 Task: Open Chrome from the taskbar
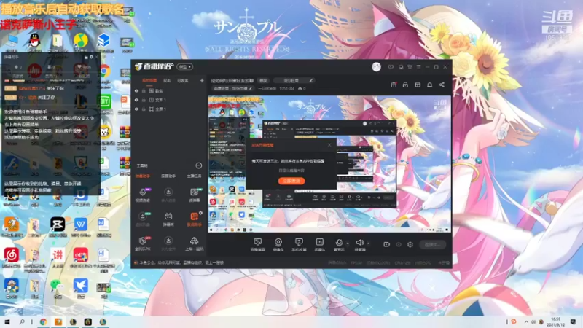point(43,321)
